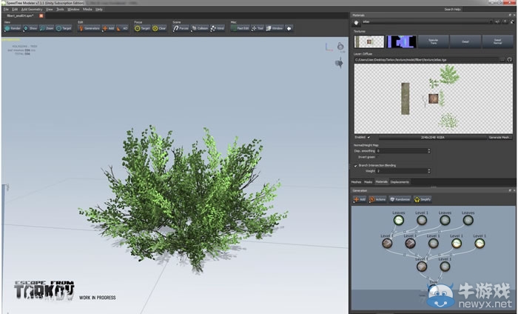Open the Window toolbar option
Viewport: 518px width, 314px height.
click(x=275, y=28)
